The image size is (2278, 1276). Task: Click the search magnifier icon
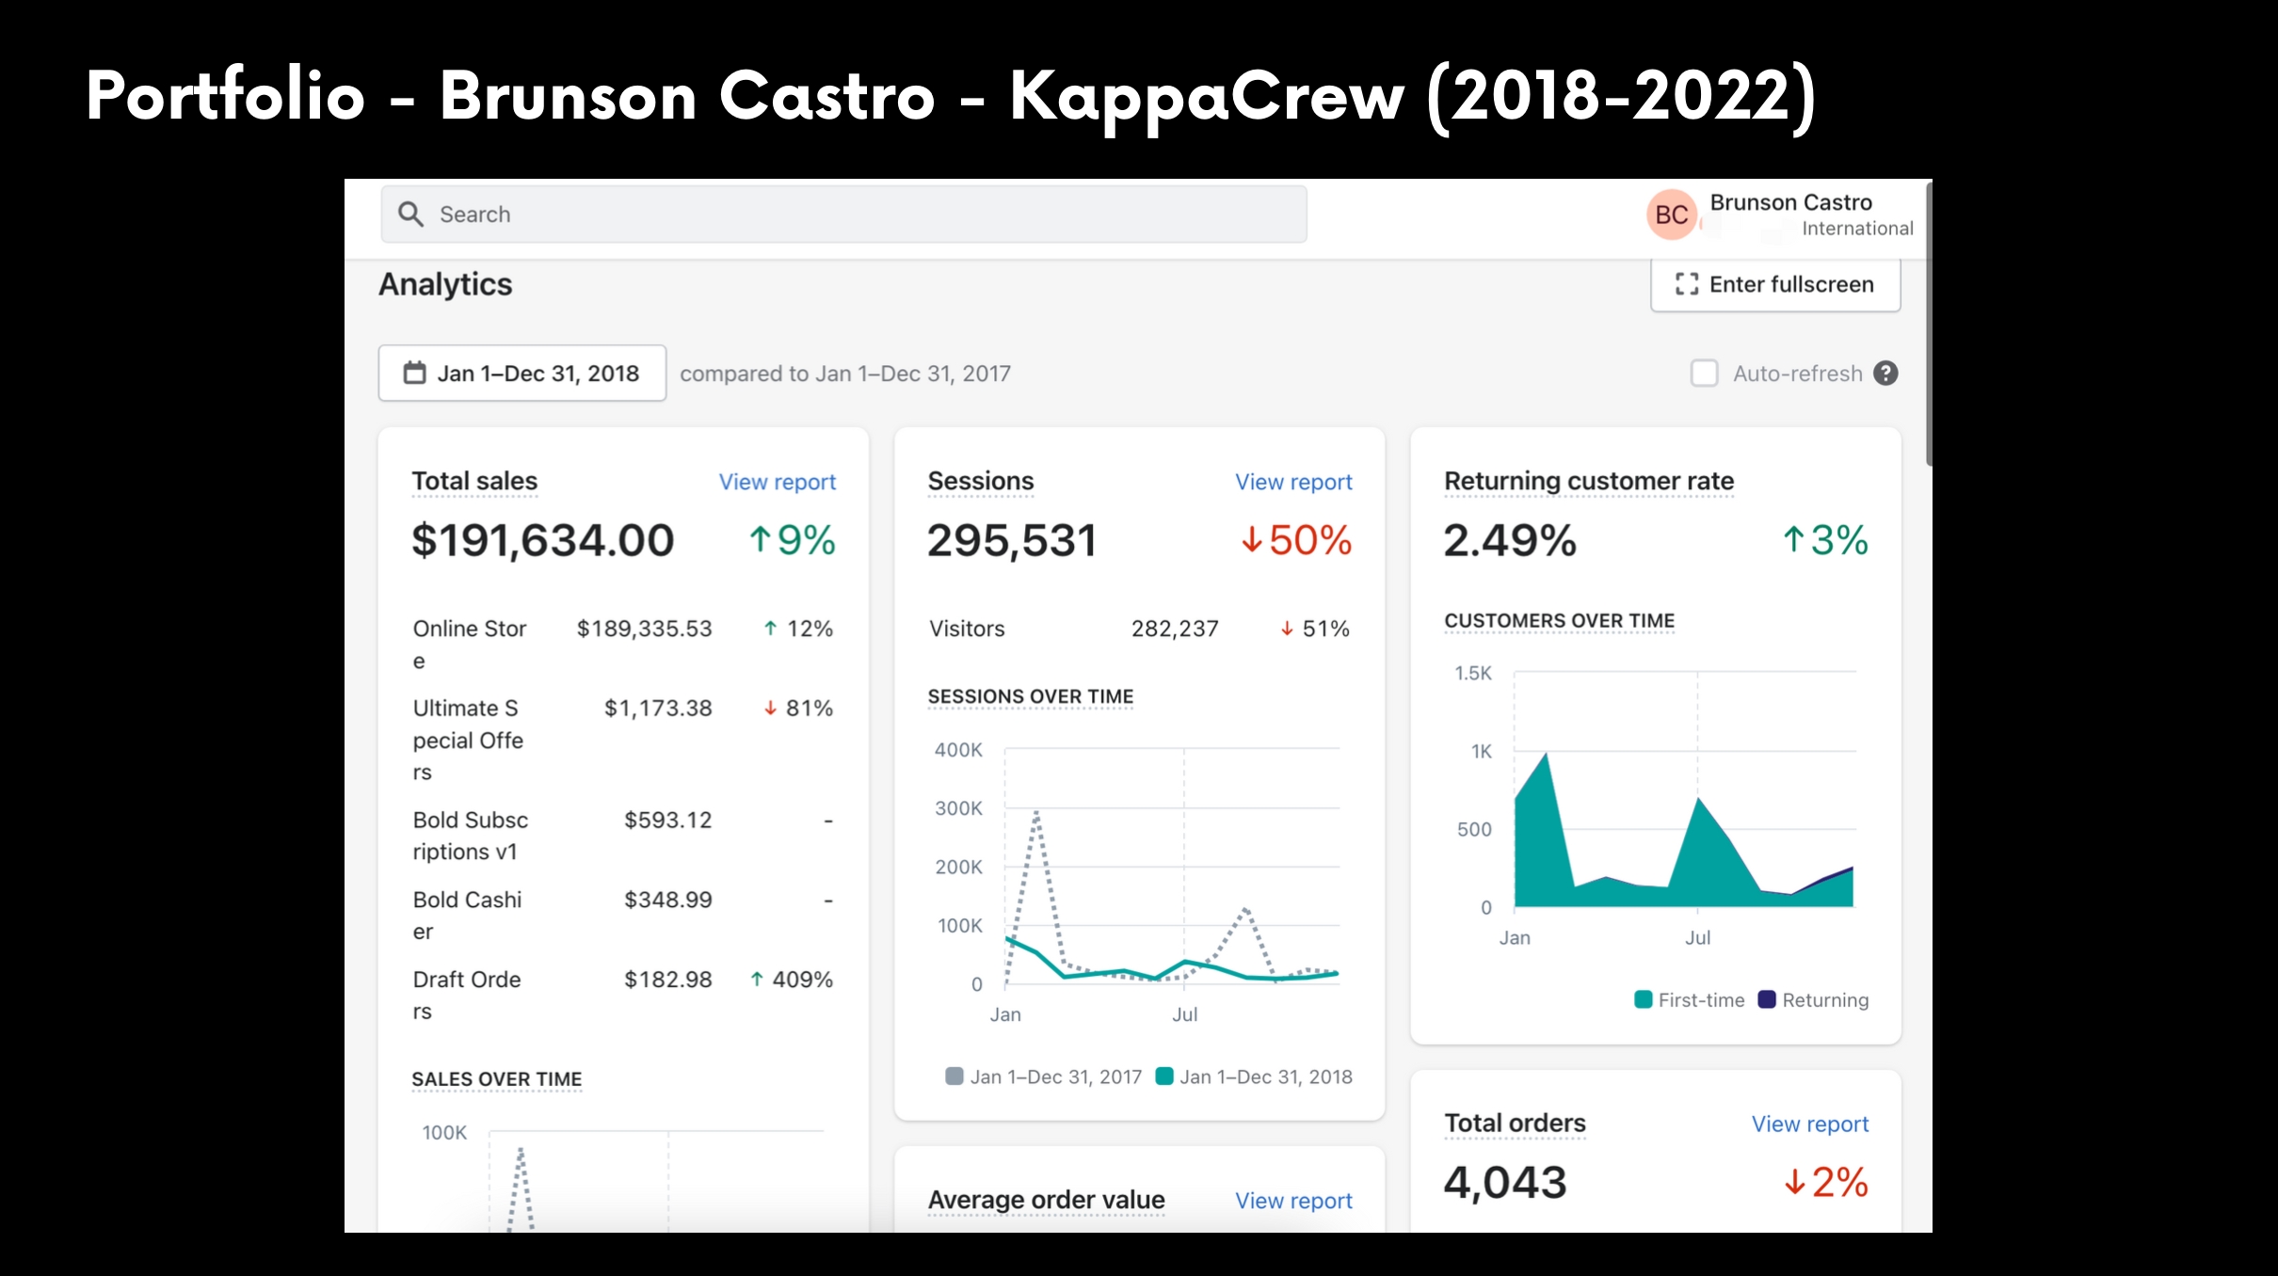point(410,215)
